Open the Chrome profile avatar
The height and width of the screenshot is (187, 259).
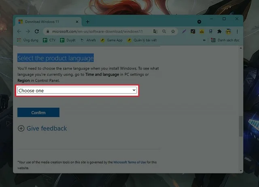(x=228, y=32)
